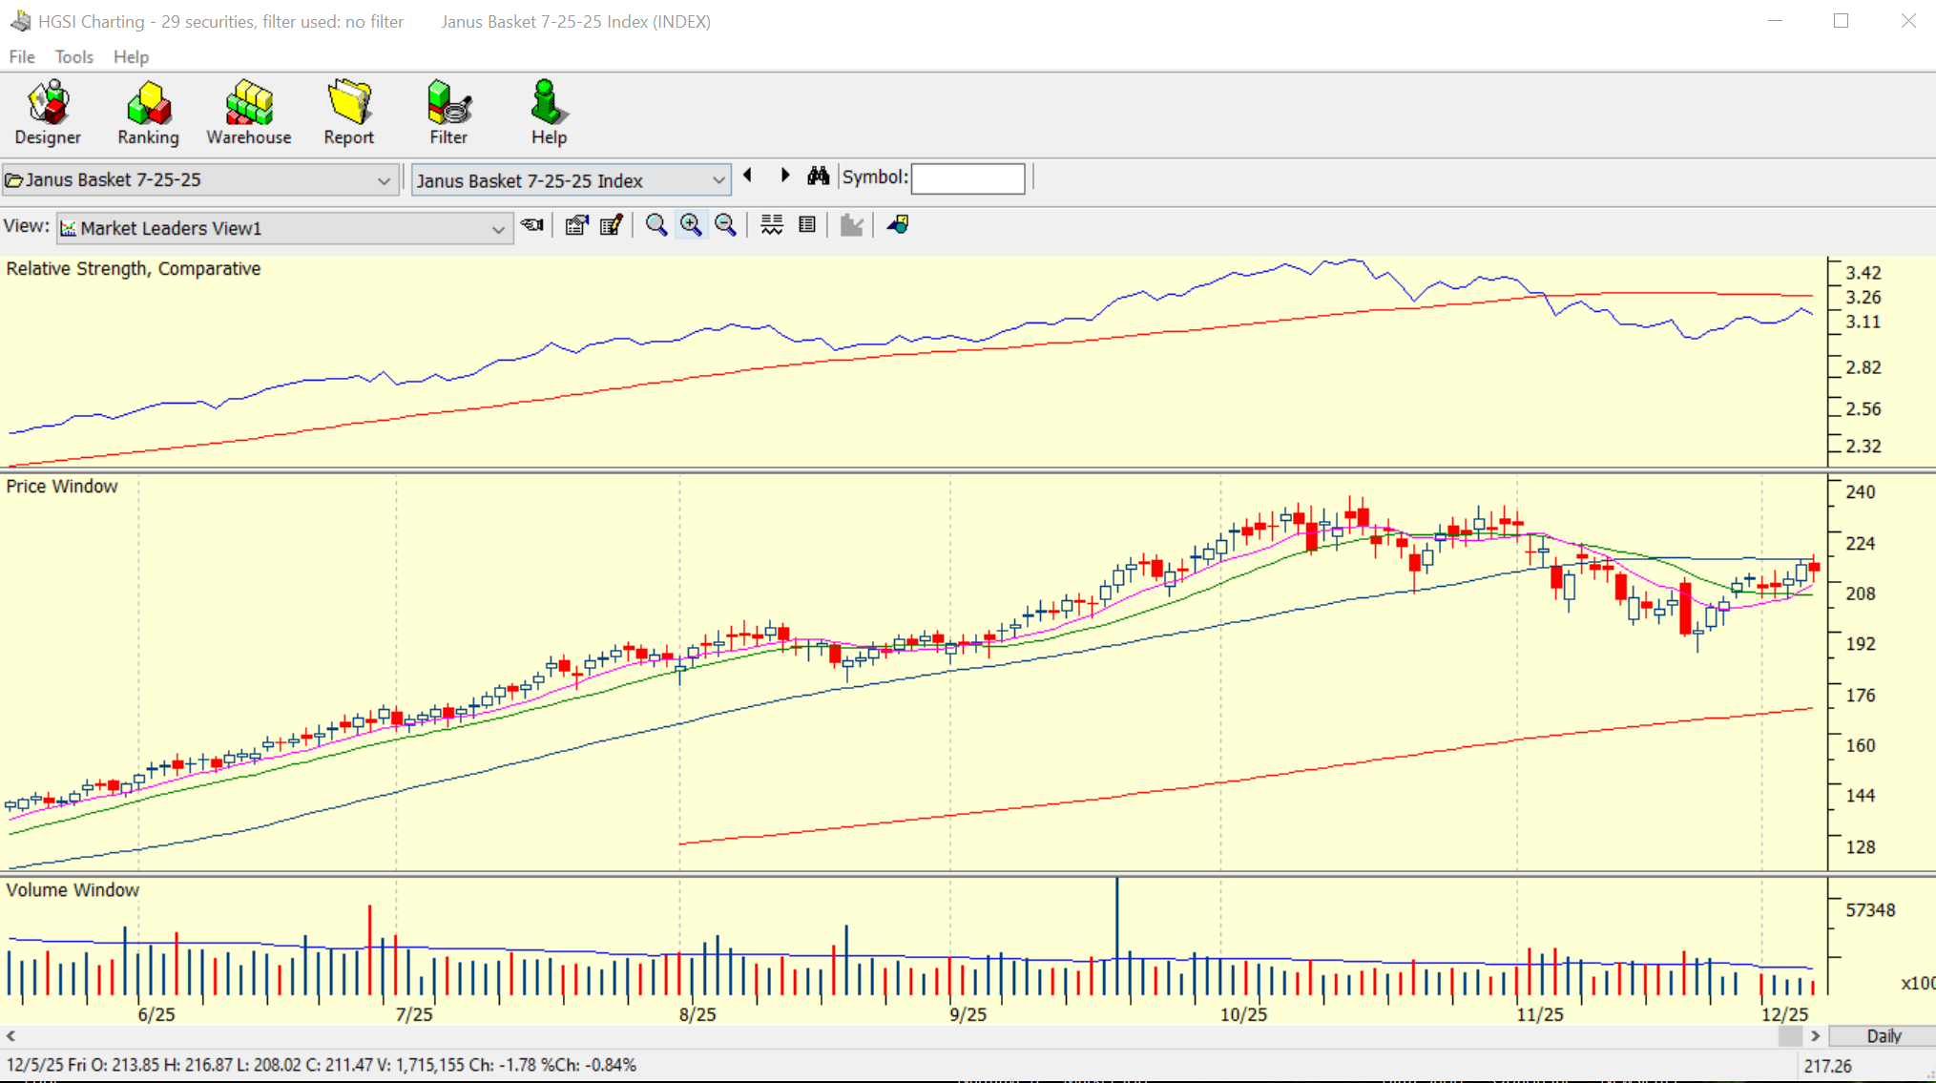Open the File menu
The height and width of the screenshot is (1083, 1936).
pos(21,57)
